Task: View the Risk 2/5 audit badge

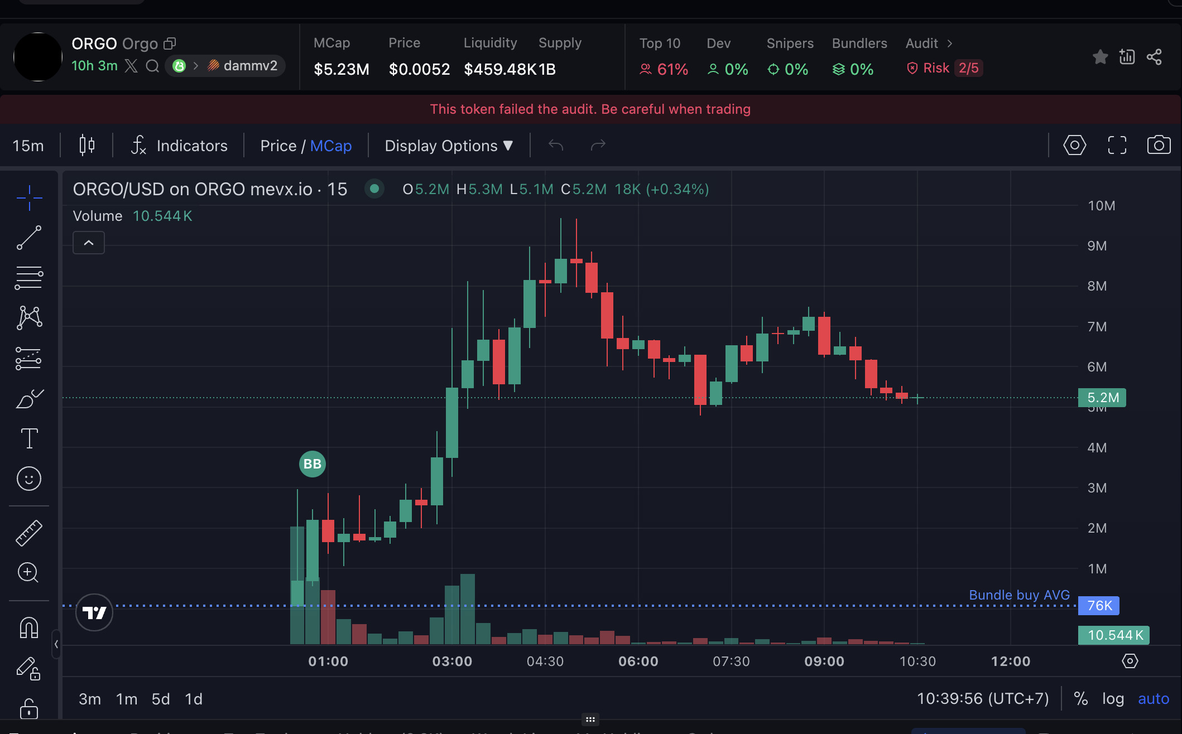Action: 944,68
